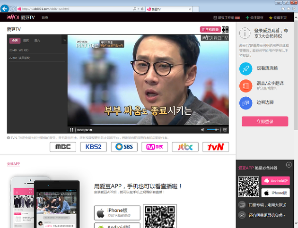Adjust the video volume slider
The height and width of the screenshot is (228, 298).
213,130
